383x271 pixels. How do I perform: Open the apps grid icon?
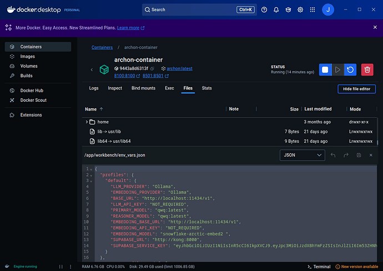312,10
